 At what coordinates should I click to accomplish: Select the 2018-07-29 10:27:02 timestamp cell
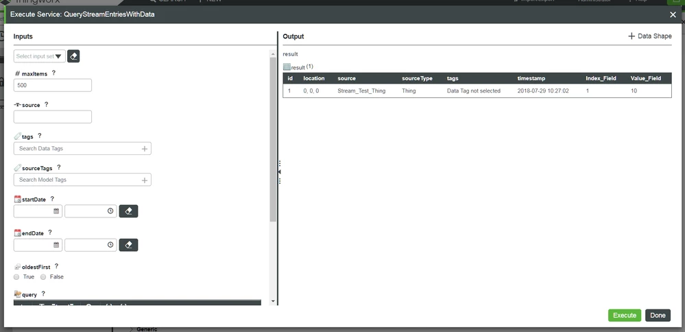(542, 91)
